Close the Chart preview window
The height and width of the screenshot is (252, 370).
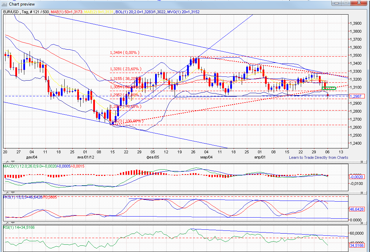pos(359,3)
